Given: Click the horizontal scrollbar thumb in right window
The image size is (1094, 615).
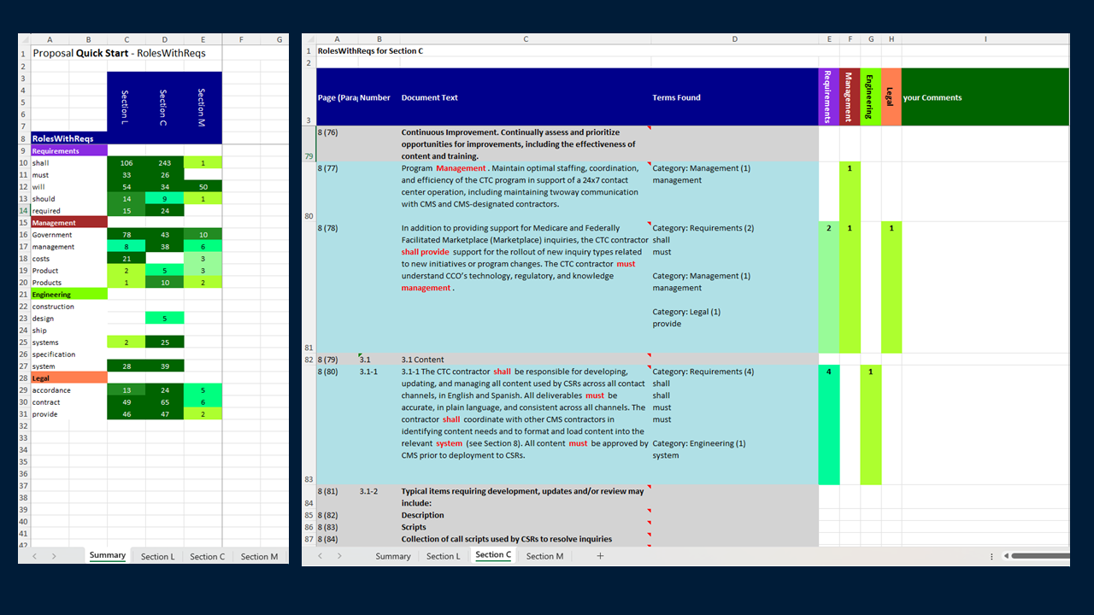Looking at the screenshot, I should (1041, 556).
